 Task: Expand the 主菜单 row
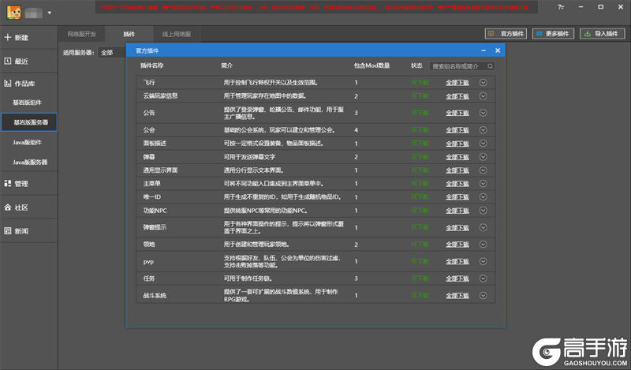click(x=483, y=184)
